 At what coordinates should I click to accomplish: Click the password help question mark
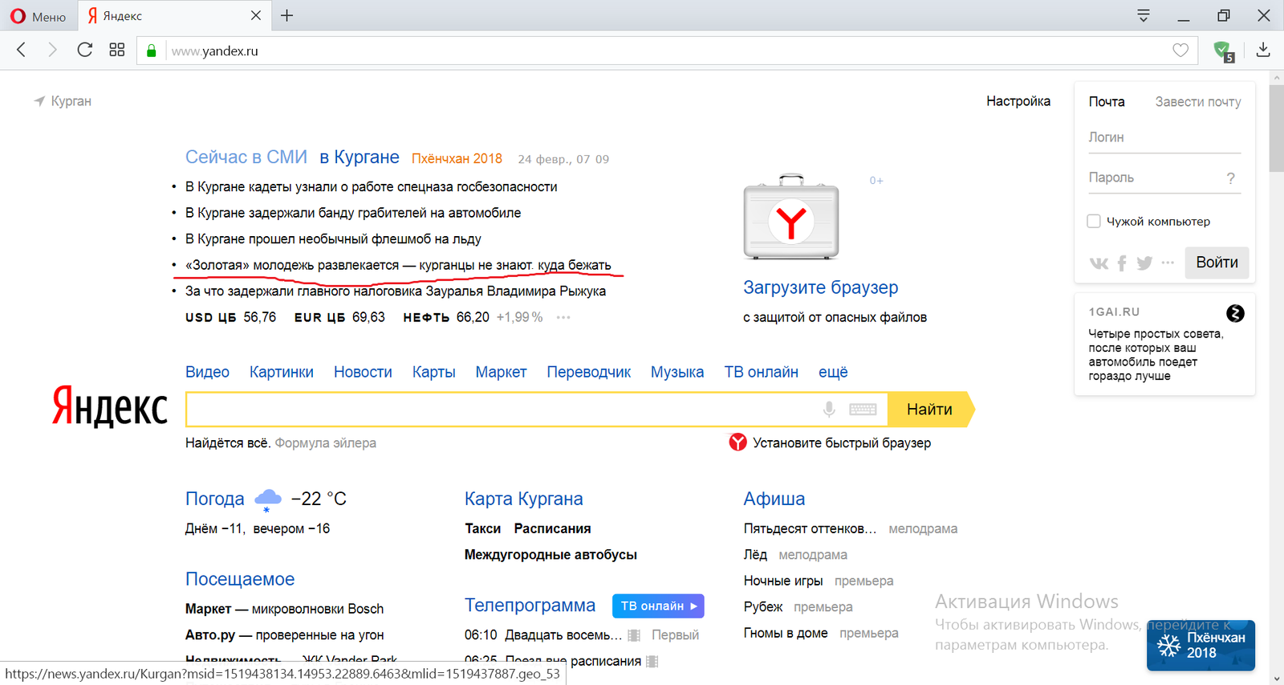click(1231, 178)
